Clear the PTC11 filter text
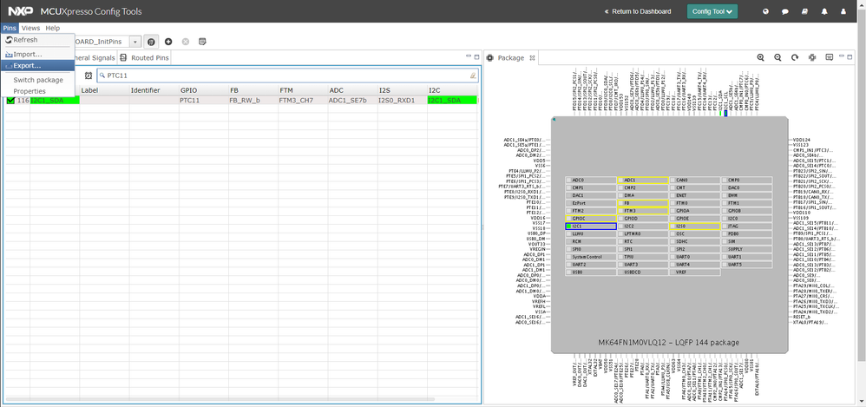The image size is (866, 407). click(x=473, y=75)
